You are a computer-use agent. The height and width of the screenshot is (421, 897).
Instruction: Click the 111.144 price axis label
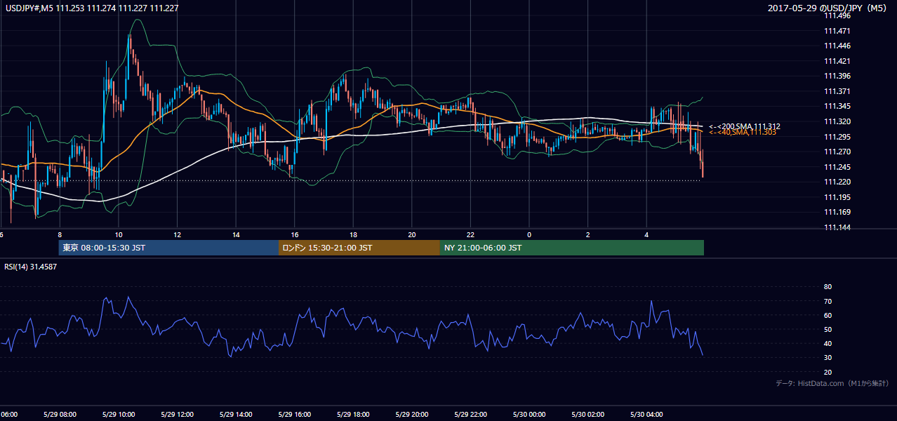[838, 227]
